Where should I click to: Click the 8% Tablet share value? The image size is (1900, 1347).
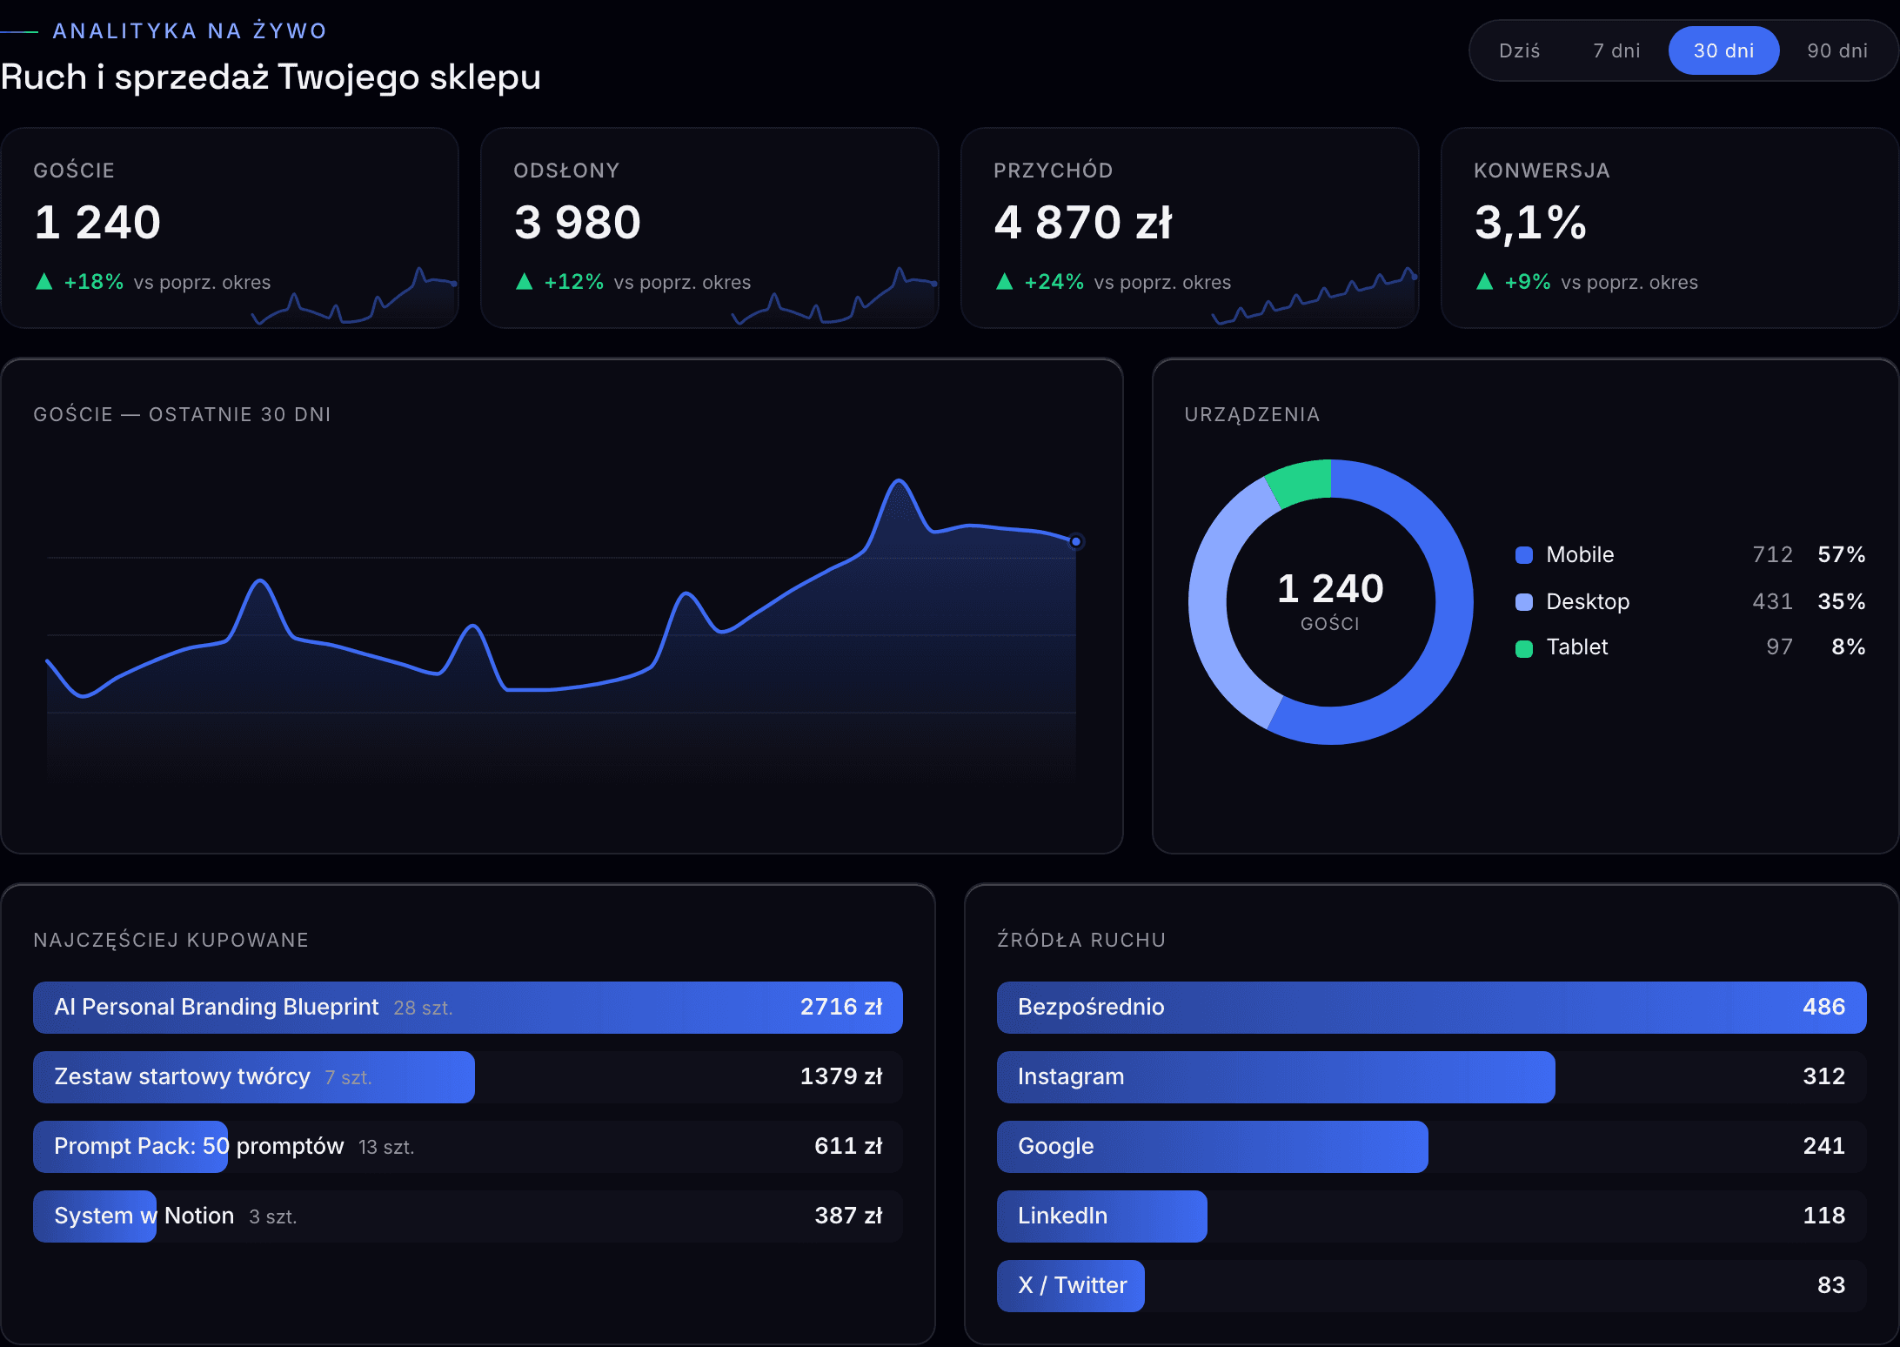click(x=1849, y=647)
